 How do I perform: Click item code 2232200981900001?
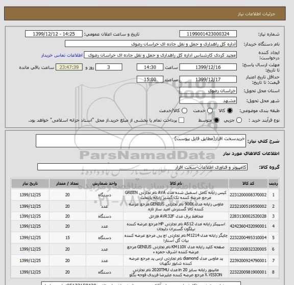248,272
